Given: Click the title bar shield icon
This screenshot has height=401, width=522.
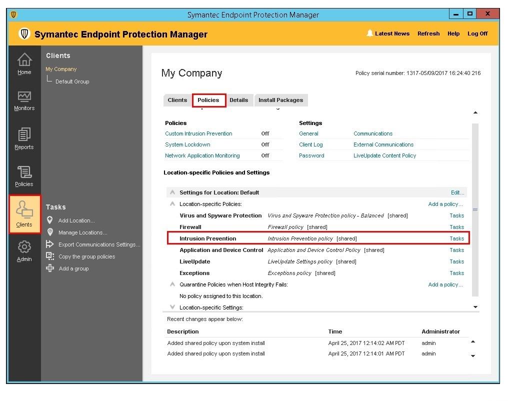Looking at the screenshot, I should tap(13, 15).
